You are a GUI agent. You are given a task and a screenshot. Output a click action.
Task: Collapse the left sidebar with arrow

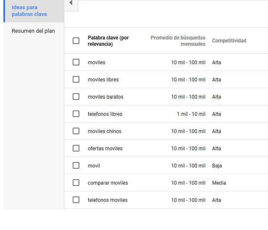(x=71, y=3)
